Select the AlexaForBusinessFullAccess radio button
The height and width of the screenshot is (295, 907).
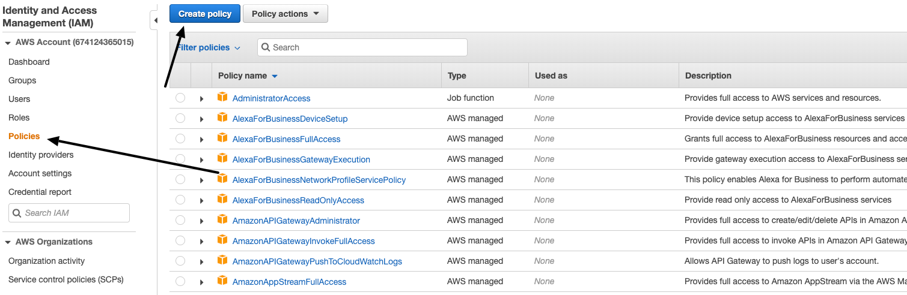pyautogui.click(x=180, y=139)
